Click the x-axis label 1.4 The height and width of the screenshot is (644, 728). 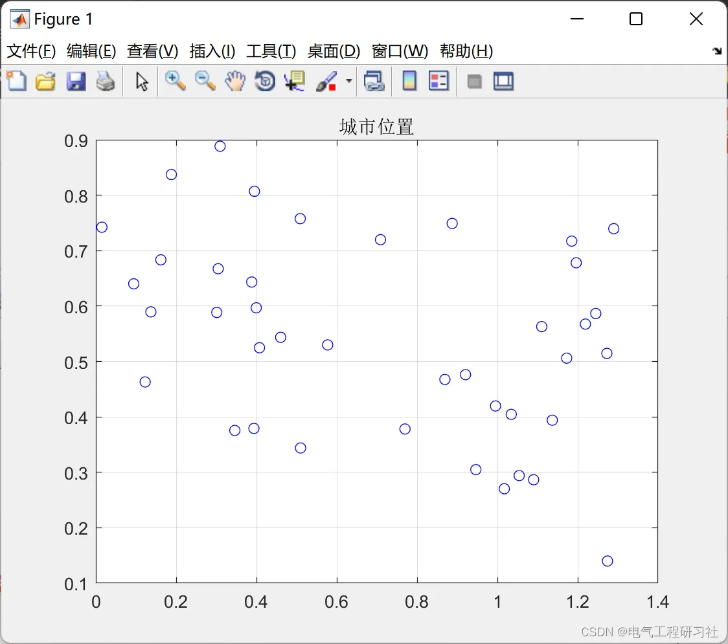pyautogui.click(x=658, y=602)
